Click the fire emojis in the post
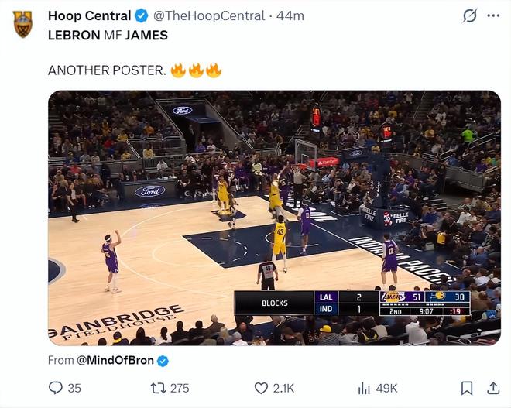Viewport: 511px width, 408px height. [x=196, y=70]
